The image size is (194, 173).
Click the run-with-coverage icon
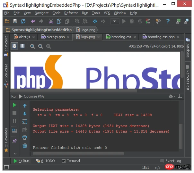pos(140,21)
